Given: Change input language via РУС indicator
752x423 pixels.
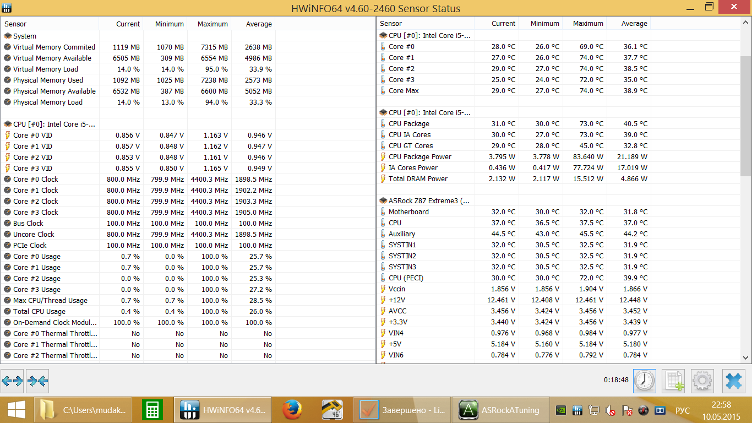Looking at the screenshot, I should tap(683, 410).
